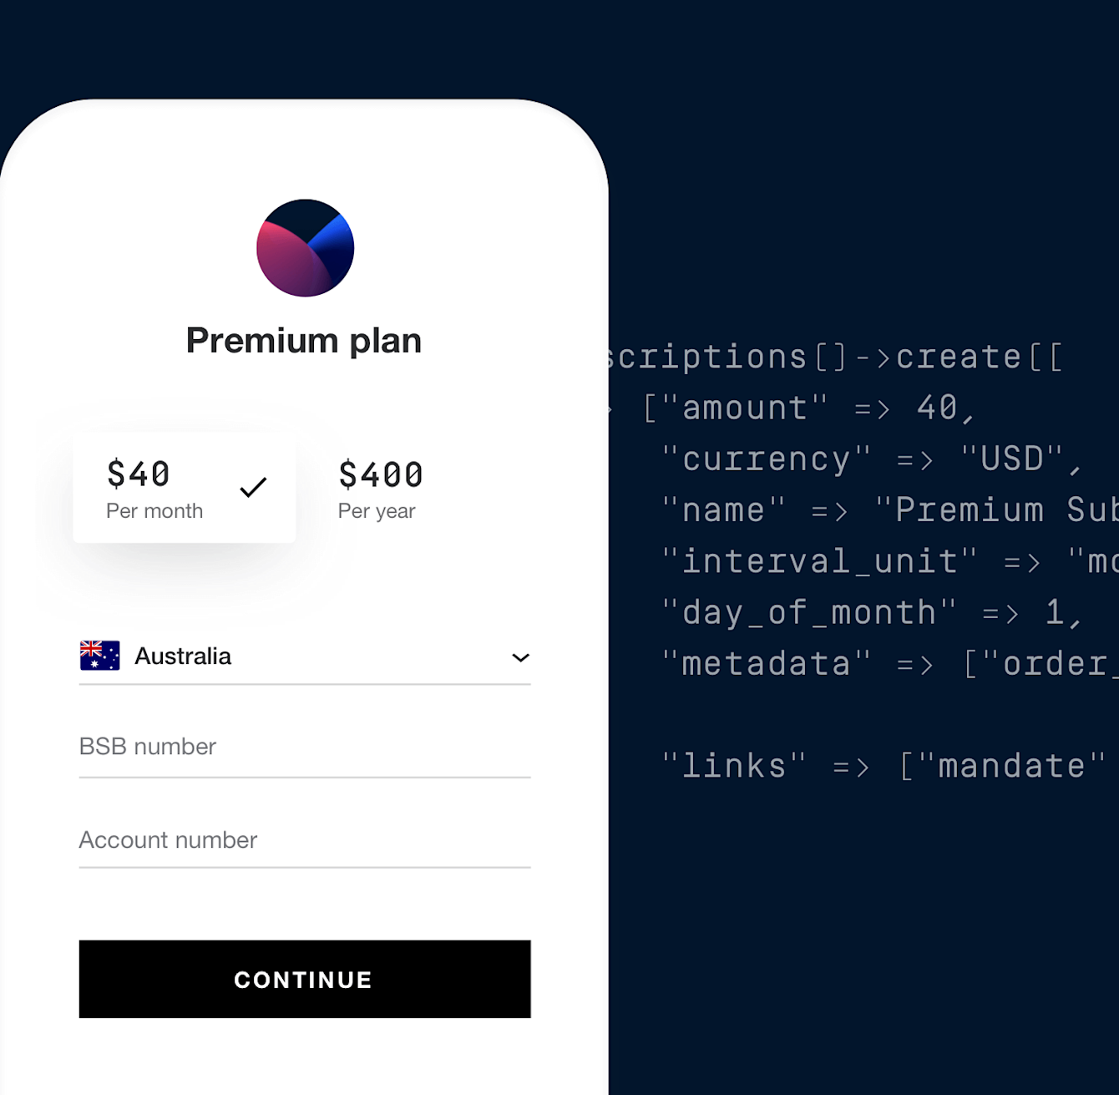Click the CONTINUE button
Viewport: 1119px width, 1095px height.
coord(304,980)
